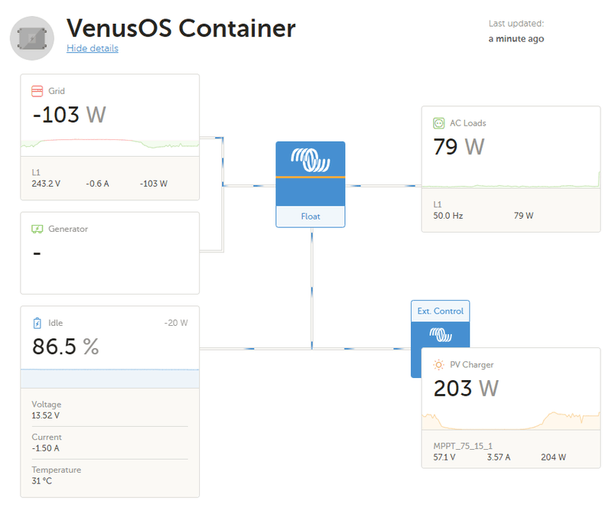Click the Float status label
Viewport: 612px width, 511px height.
(x=311, y=216)
